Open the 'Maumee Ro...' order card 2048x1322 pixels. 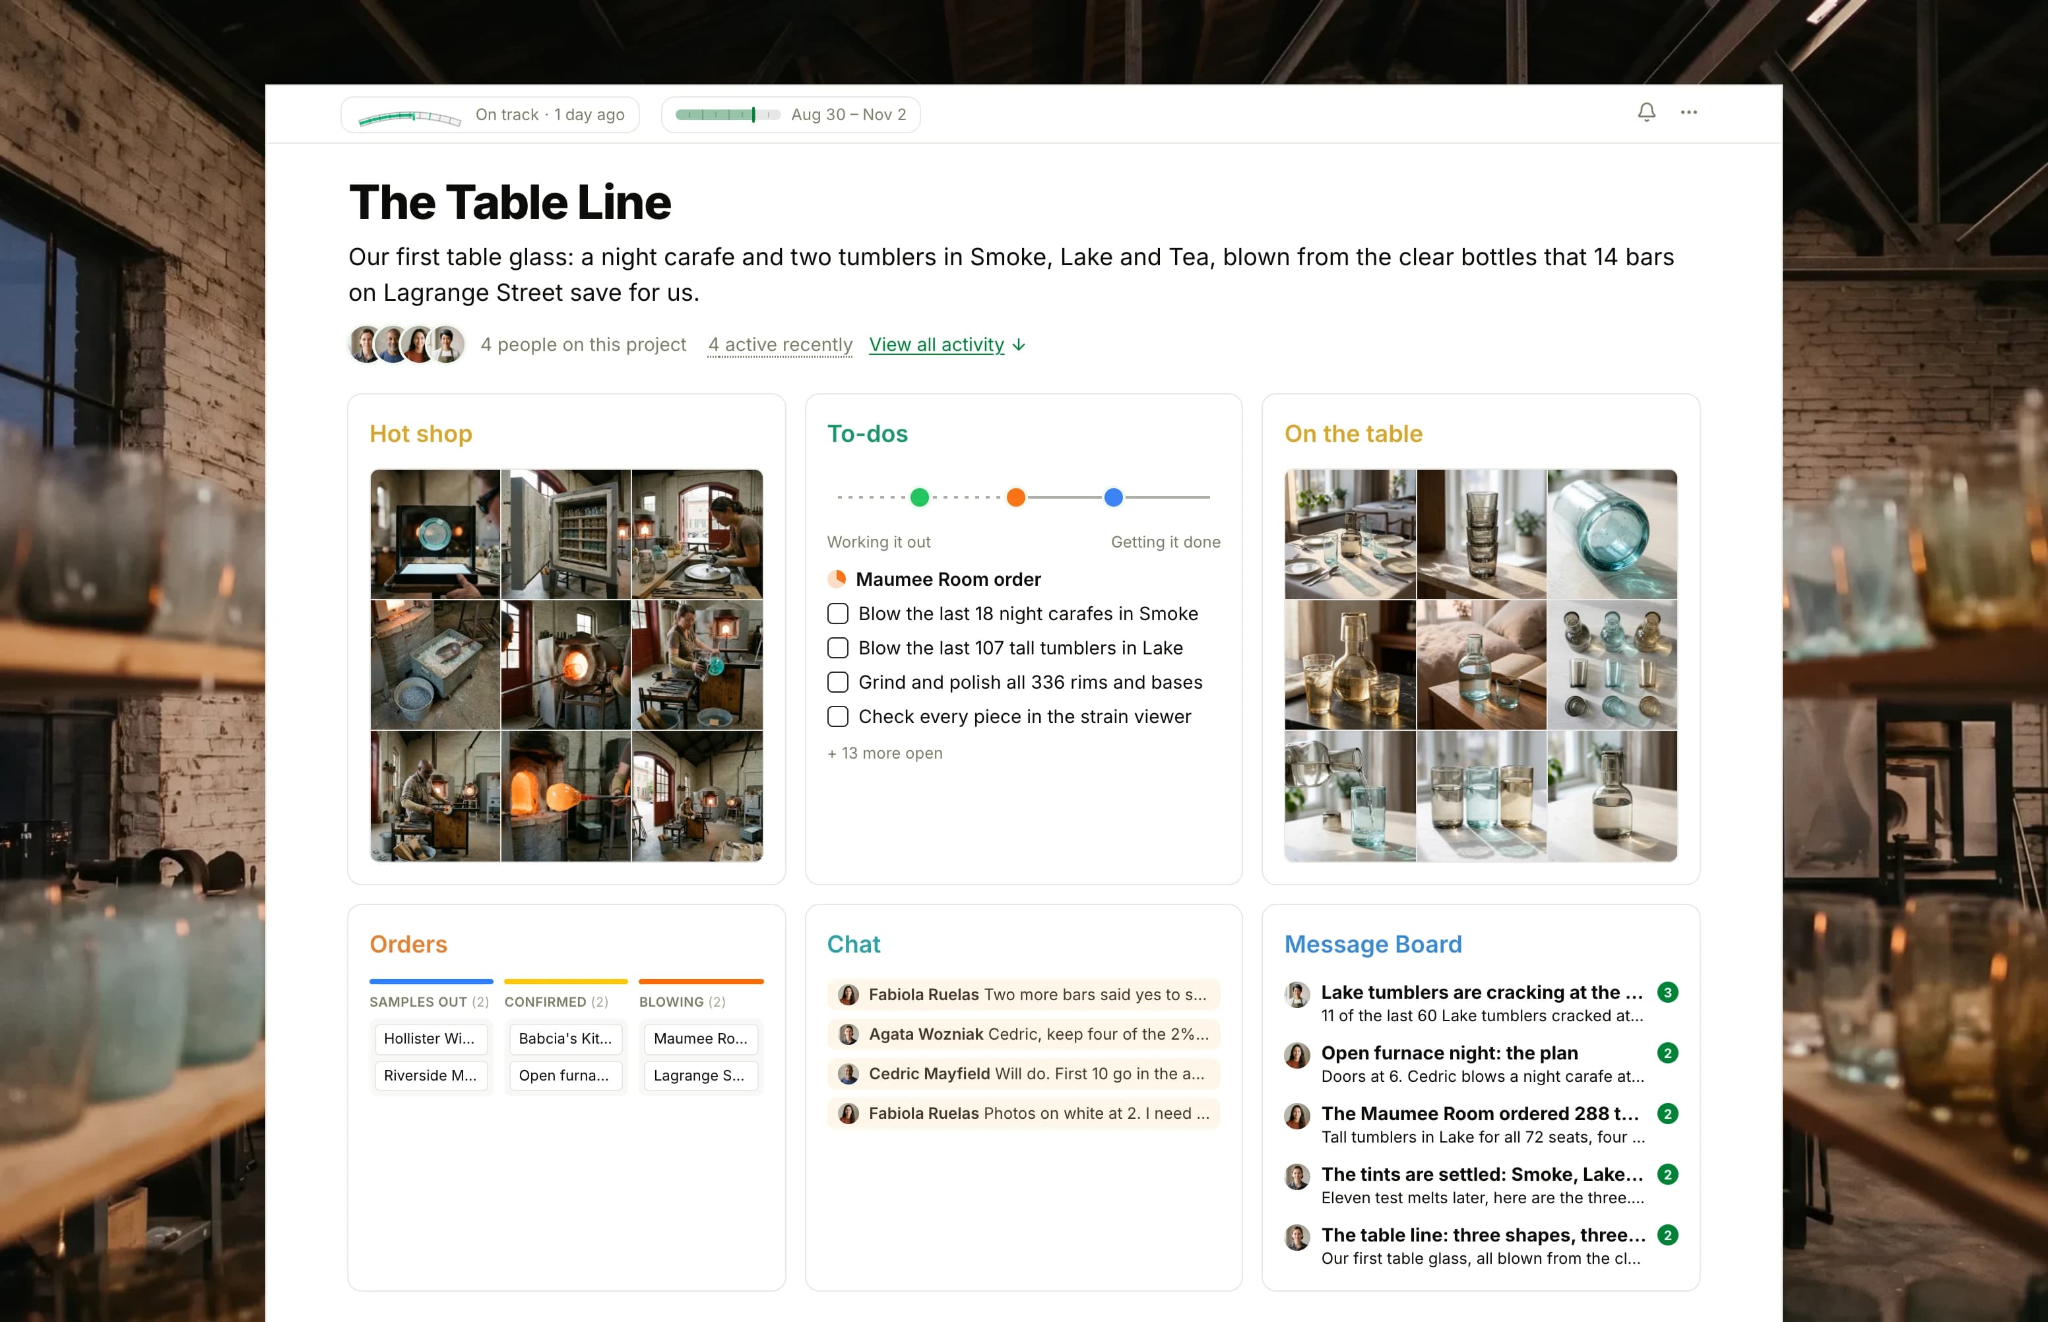click(701, 1039)
